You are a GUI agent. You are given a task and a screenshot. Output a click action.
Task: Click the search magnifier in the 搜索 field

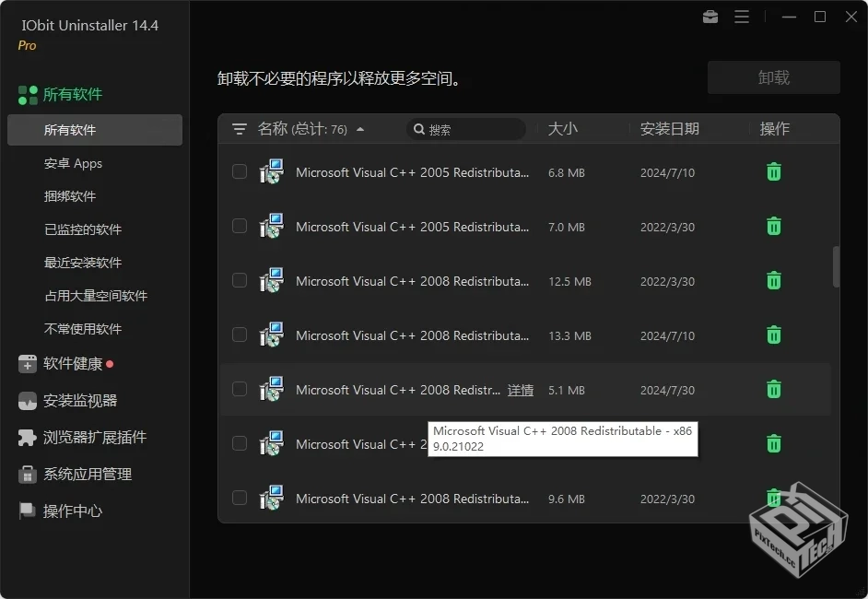click(420, 129)
